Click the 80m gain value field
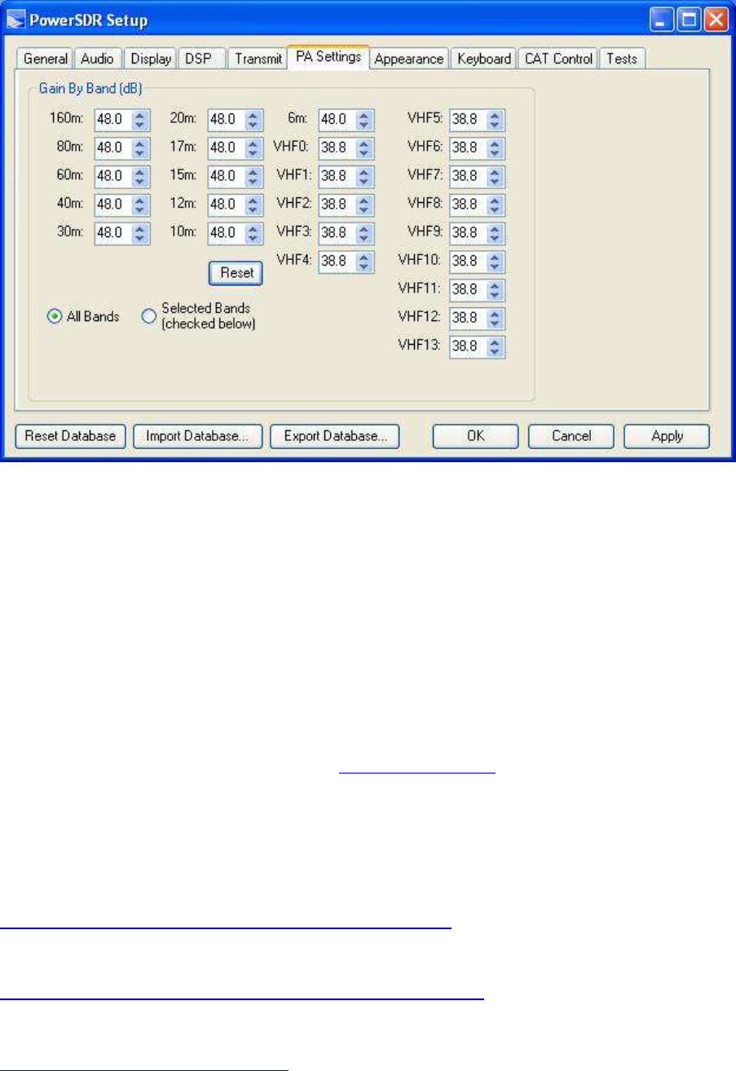 [x=113, y=148]
